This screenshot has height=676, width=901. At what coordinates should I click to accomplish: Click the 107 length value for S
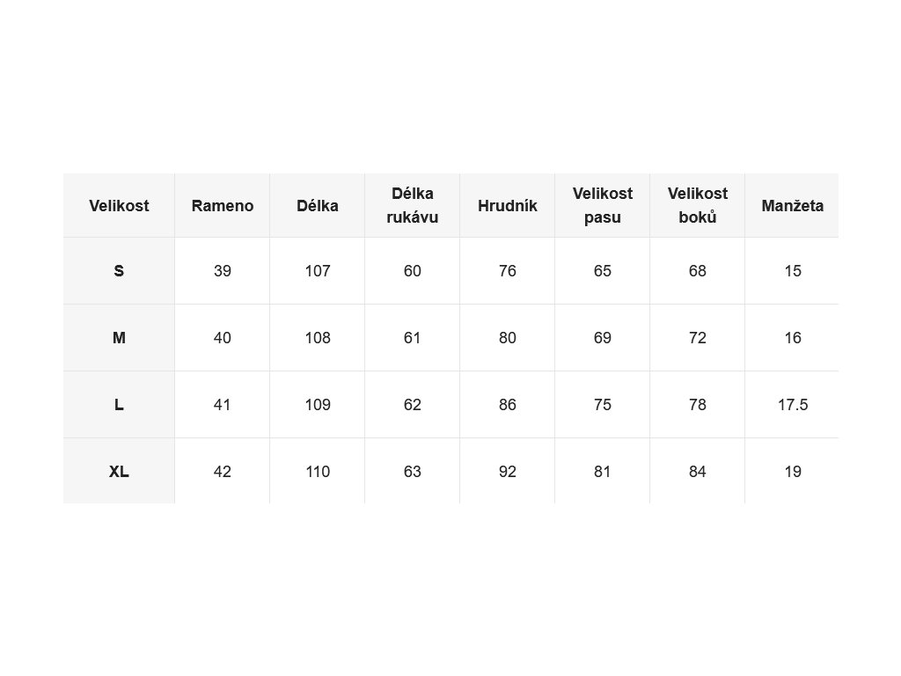(x=317, y=271)
